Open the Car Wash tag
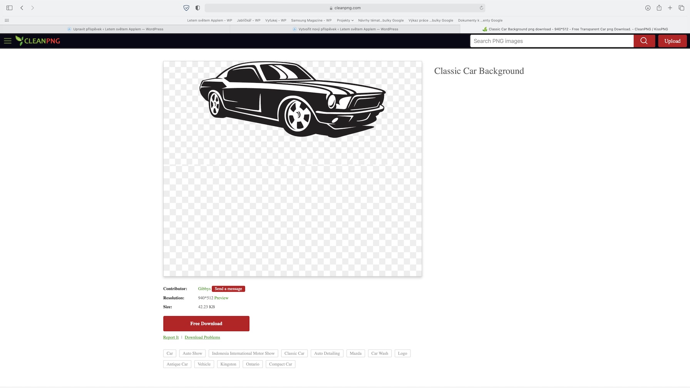 (x=380, y=353)
